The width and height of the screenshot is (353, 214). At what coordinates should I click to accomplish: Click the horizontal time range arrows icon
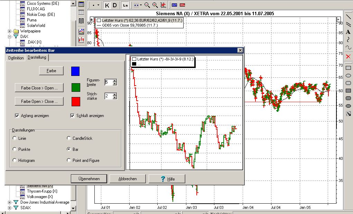tap(136, 5)
